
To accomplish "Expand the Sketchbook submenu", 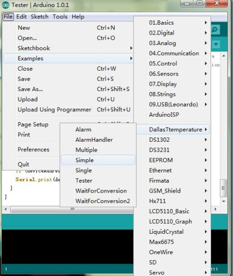I will (x=68, y=48).
